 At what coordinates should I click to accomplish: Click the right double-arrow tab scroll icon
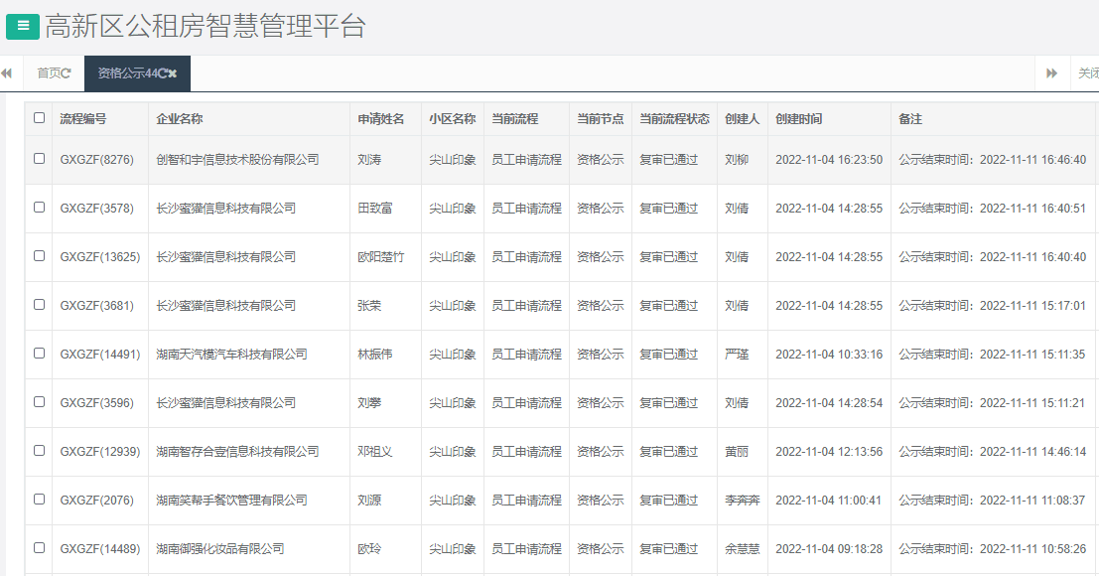1052,72
